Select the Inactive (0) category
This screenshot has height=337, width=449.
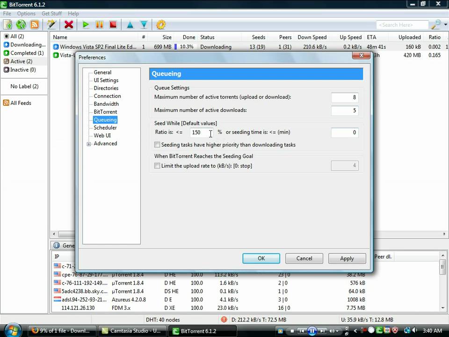click(20, 70)
